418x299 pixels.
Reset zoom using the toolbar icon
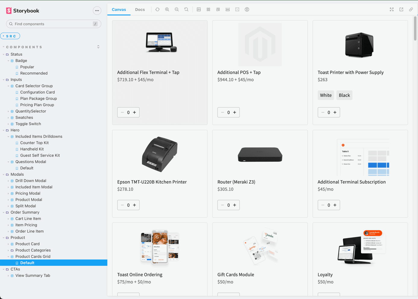[x=186, y=10]
